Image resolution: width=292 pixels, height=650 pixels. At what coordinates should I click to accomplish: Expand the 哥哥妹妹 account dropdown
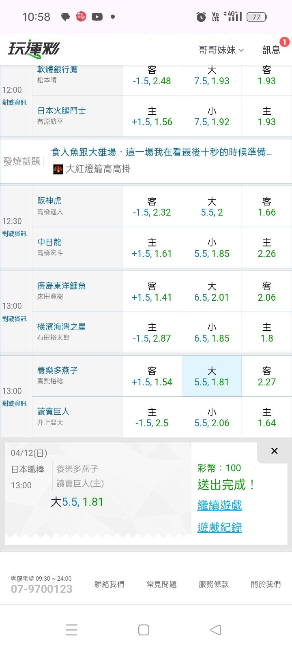pos(221,50)
